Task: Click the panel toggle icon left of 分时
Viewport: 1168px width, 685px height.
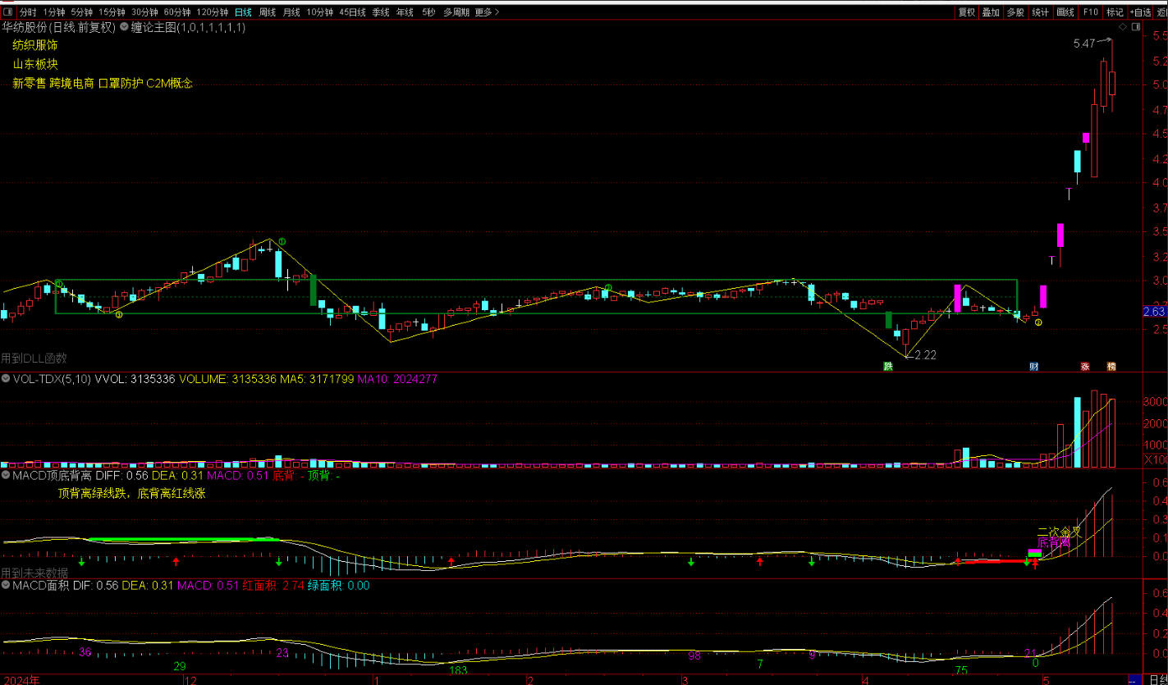Action: tap(8, 12)
